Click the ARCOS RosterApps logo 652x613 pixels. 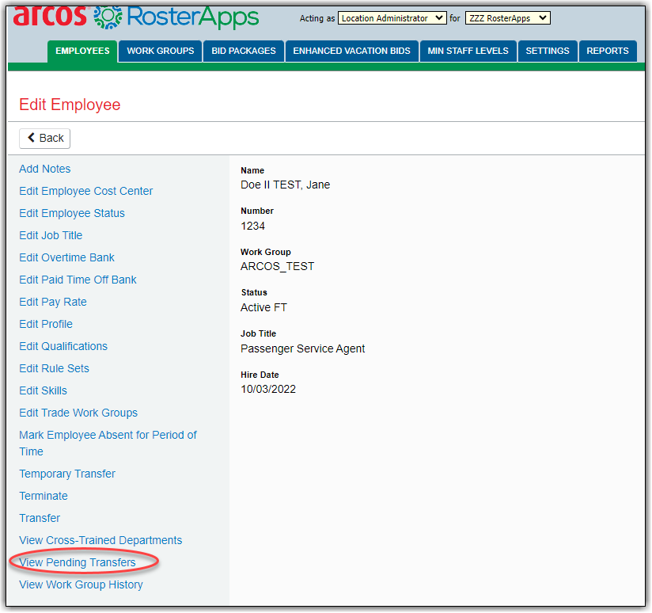pos(136,17)
